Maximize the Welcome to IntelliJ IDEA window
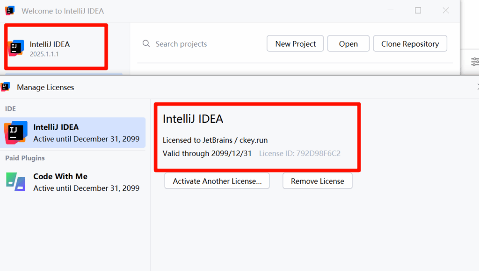The width and height of the screenshot is (479, 271). click(418, 11)
